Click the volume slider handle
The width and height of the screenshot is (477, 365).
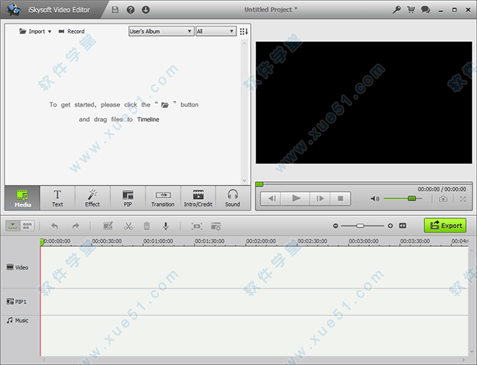(x=412, y=198)
